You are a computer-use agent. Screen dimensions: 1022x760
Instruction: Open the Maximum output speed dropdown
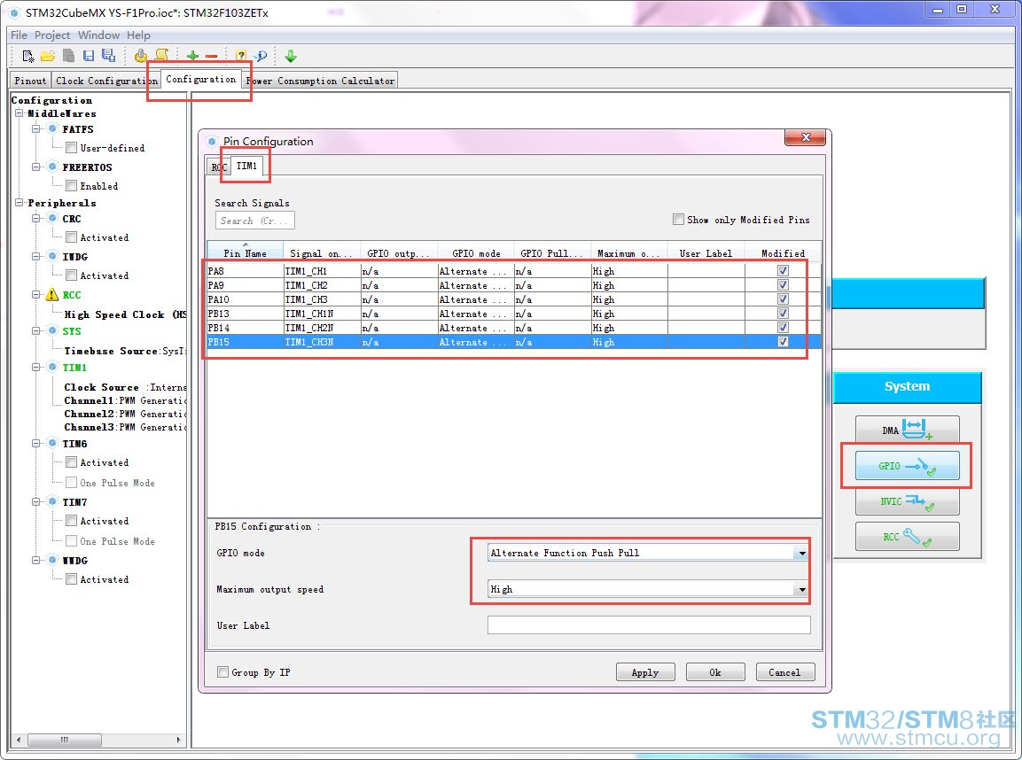pos(802,589)
